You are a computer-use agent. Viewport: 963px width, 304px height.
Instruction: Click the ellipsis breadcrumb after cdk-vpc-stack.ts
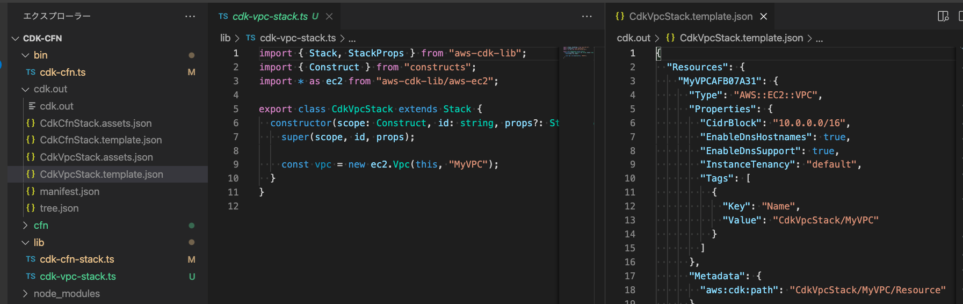pyautogui.click(x=352, y=39)
